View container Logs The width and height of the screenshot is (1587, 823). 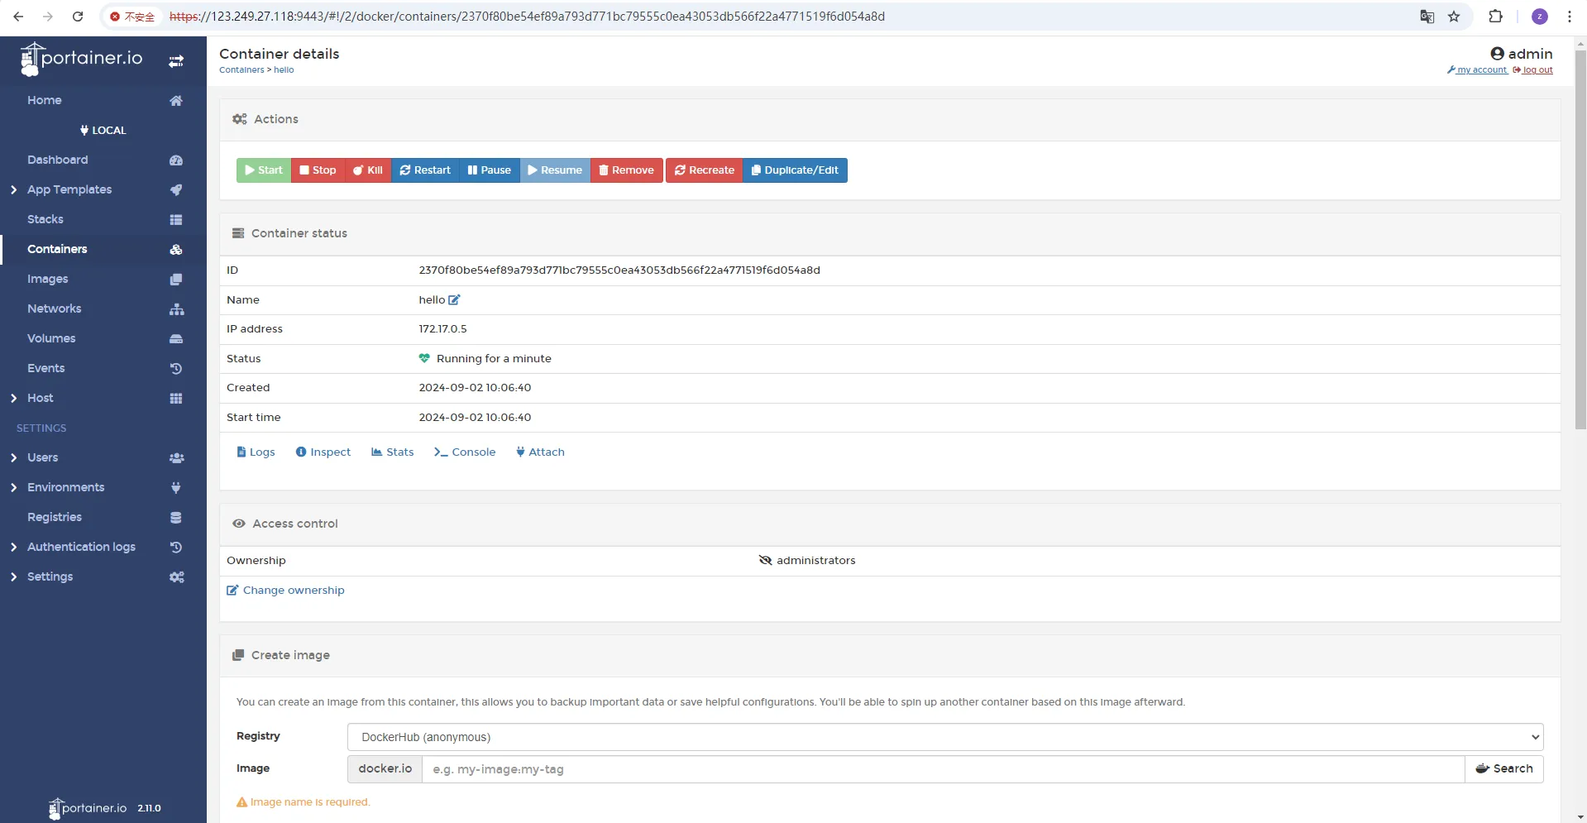click(256, 452)
